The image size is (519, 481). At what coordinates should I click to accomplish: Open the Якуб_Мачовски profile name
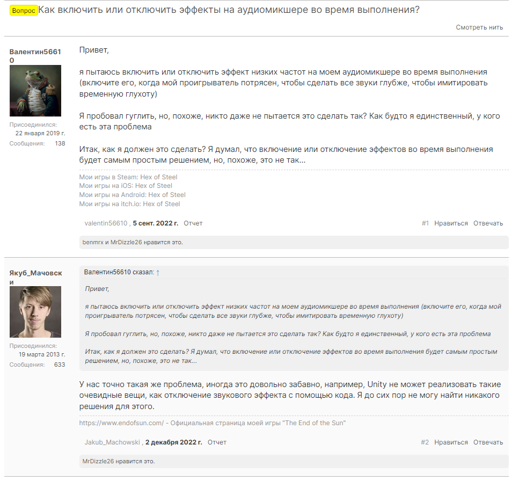[35, 278]
